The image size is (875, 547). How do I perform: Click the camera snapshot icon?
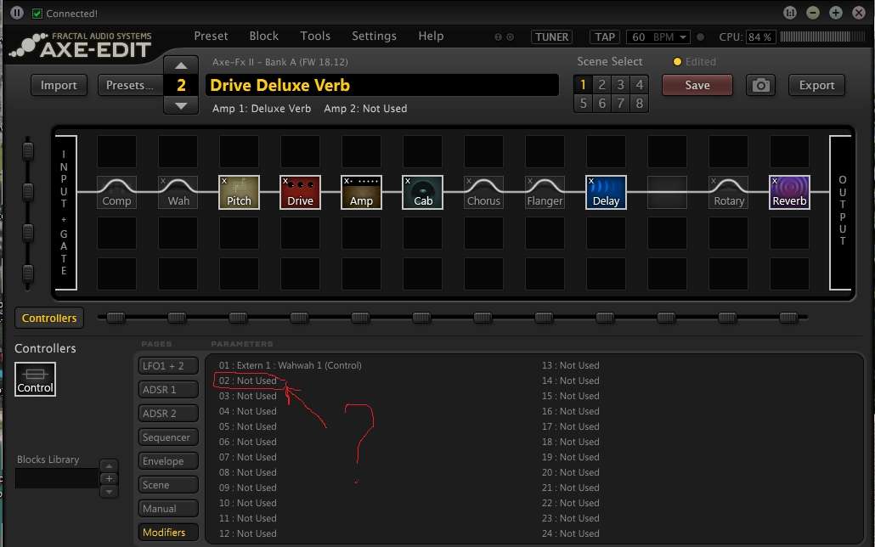761,85
